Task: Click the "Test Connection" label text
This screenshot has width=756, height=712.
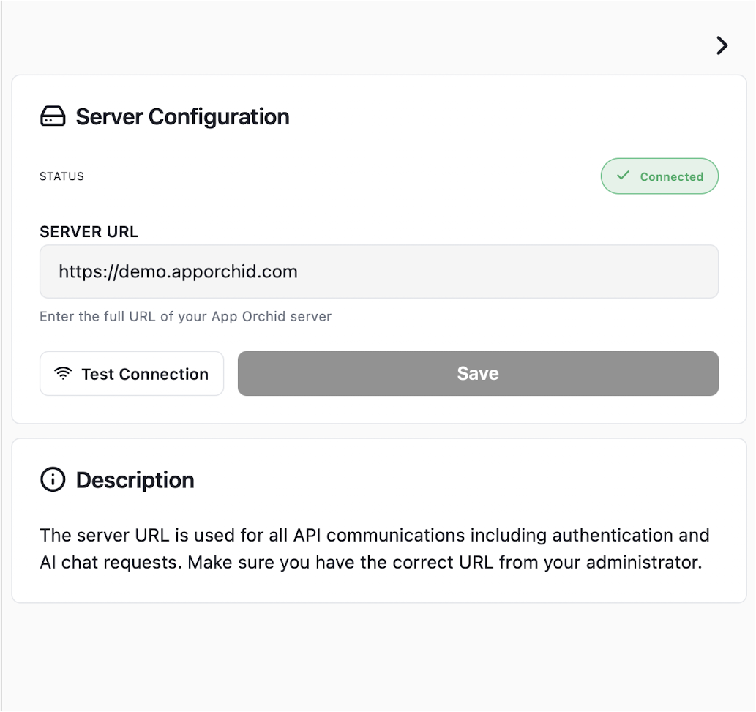Action: tap(145, 374)
